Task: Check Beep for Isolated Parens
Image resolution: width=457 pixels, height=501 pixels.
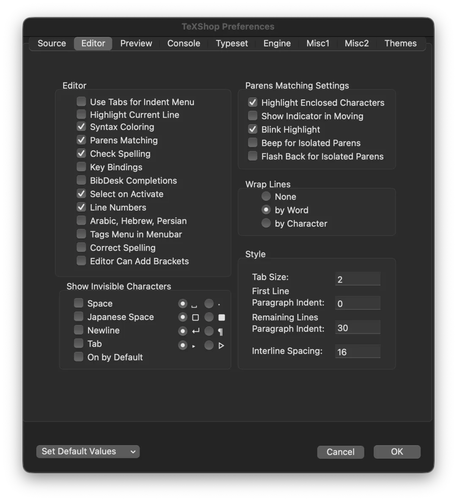Action: click(x=253, y=142)
